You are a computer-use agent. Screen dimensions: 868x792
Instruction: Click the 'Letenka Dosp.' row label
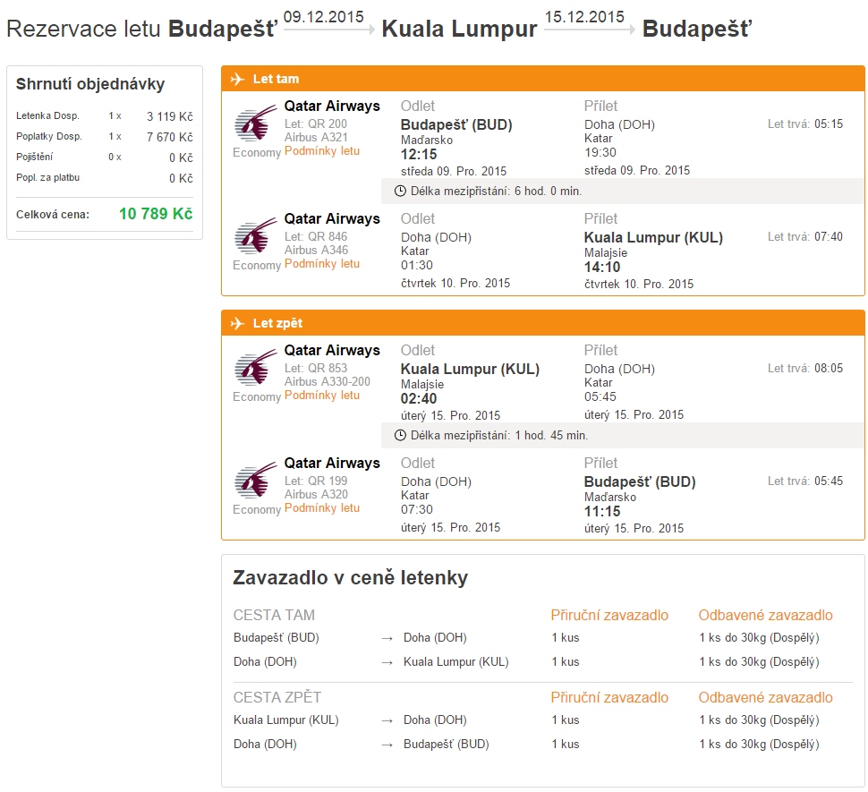click(x=47, y=115)
